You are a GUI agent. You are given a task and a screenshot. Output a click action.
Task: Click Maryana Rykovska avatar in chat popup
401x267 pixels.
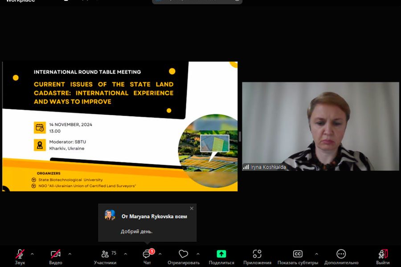coord(110,215)
